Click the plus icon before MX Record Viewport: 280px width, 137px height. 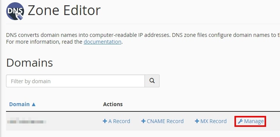[197, 121]
